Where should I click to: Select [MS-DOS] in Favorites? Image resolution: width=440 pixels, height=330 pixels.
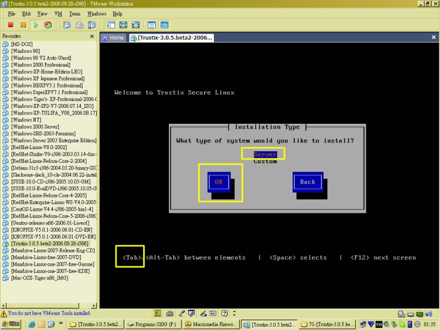[x=22, y=44]
